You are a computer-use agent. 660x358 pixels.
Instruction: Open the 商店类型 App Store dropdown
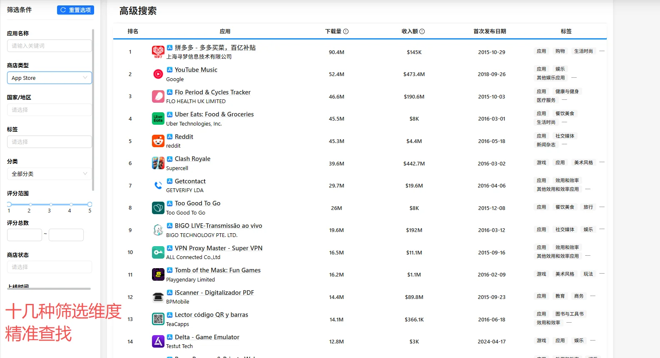point(49,78)
